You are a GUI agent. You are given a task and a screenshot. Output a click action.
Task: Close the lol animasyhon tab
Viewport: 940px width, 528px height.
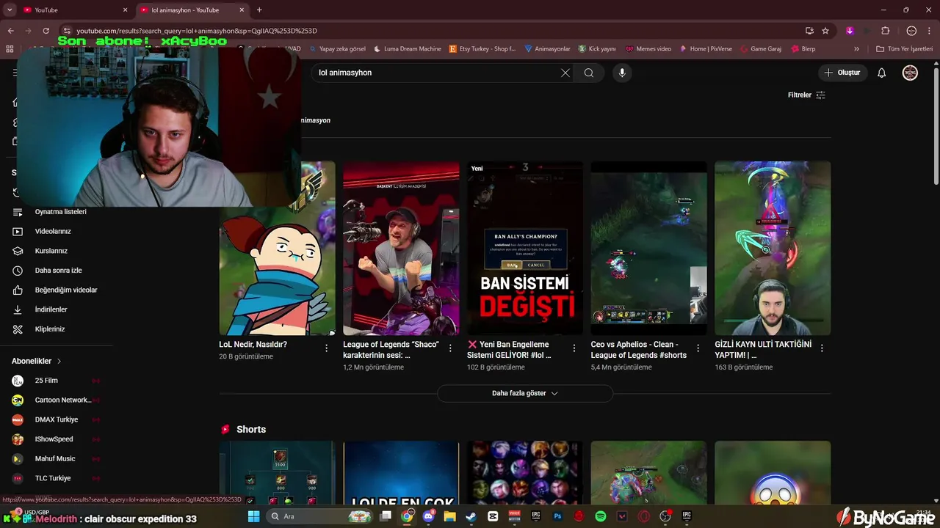coord(242,10)
